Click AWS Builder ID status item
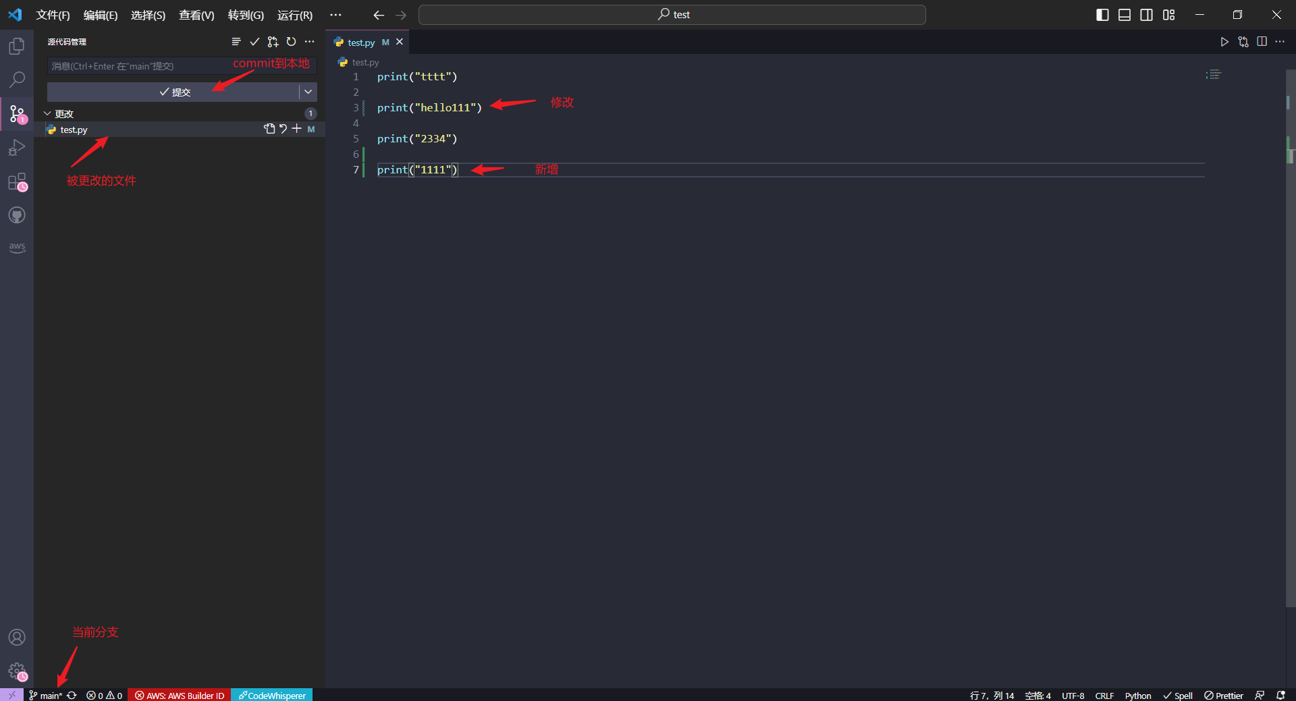 point(180,695)
